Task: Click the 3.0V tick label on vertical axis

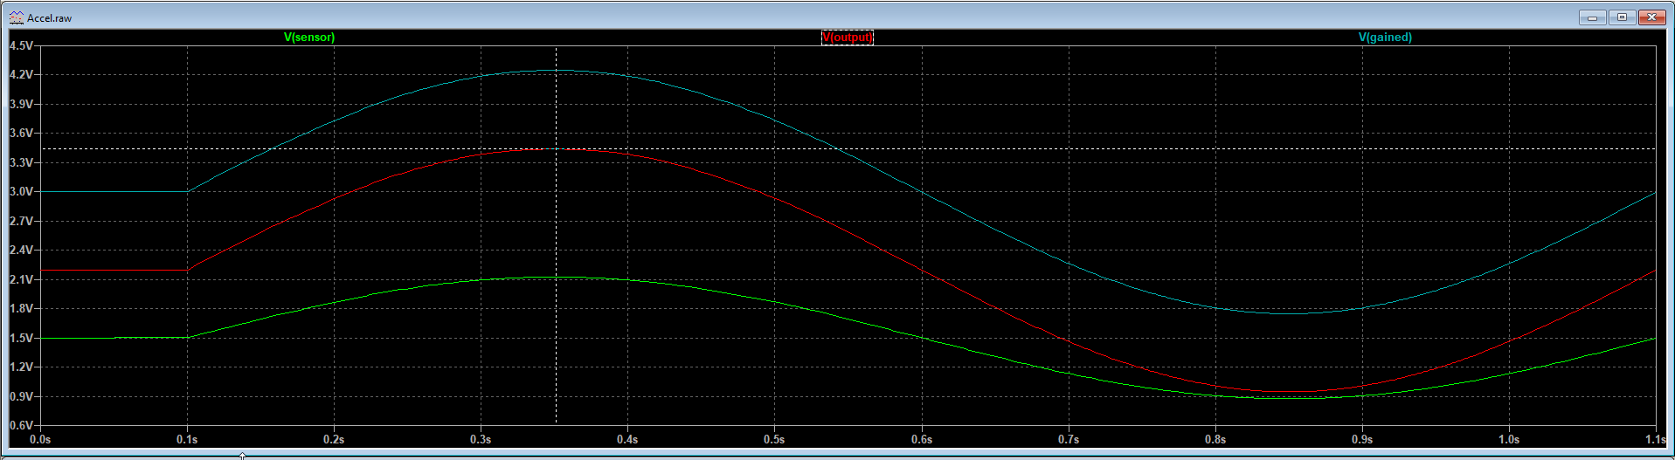Action: click(21, 191)
